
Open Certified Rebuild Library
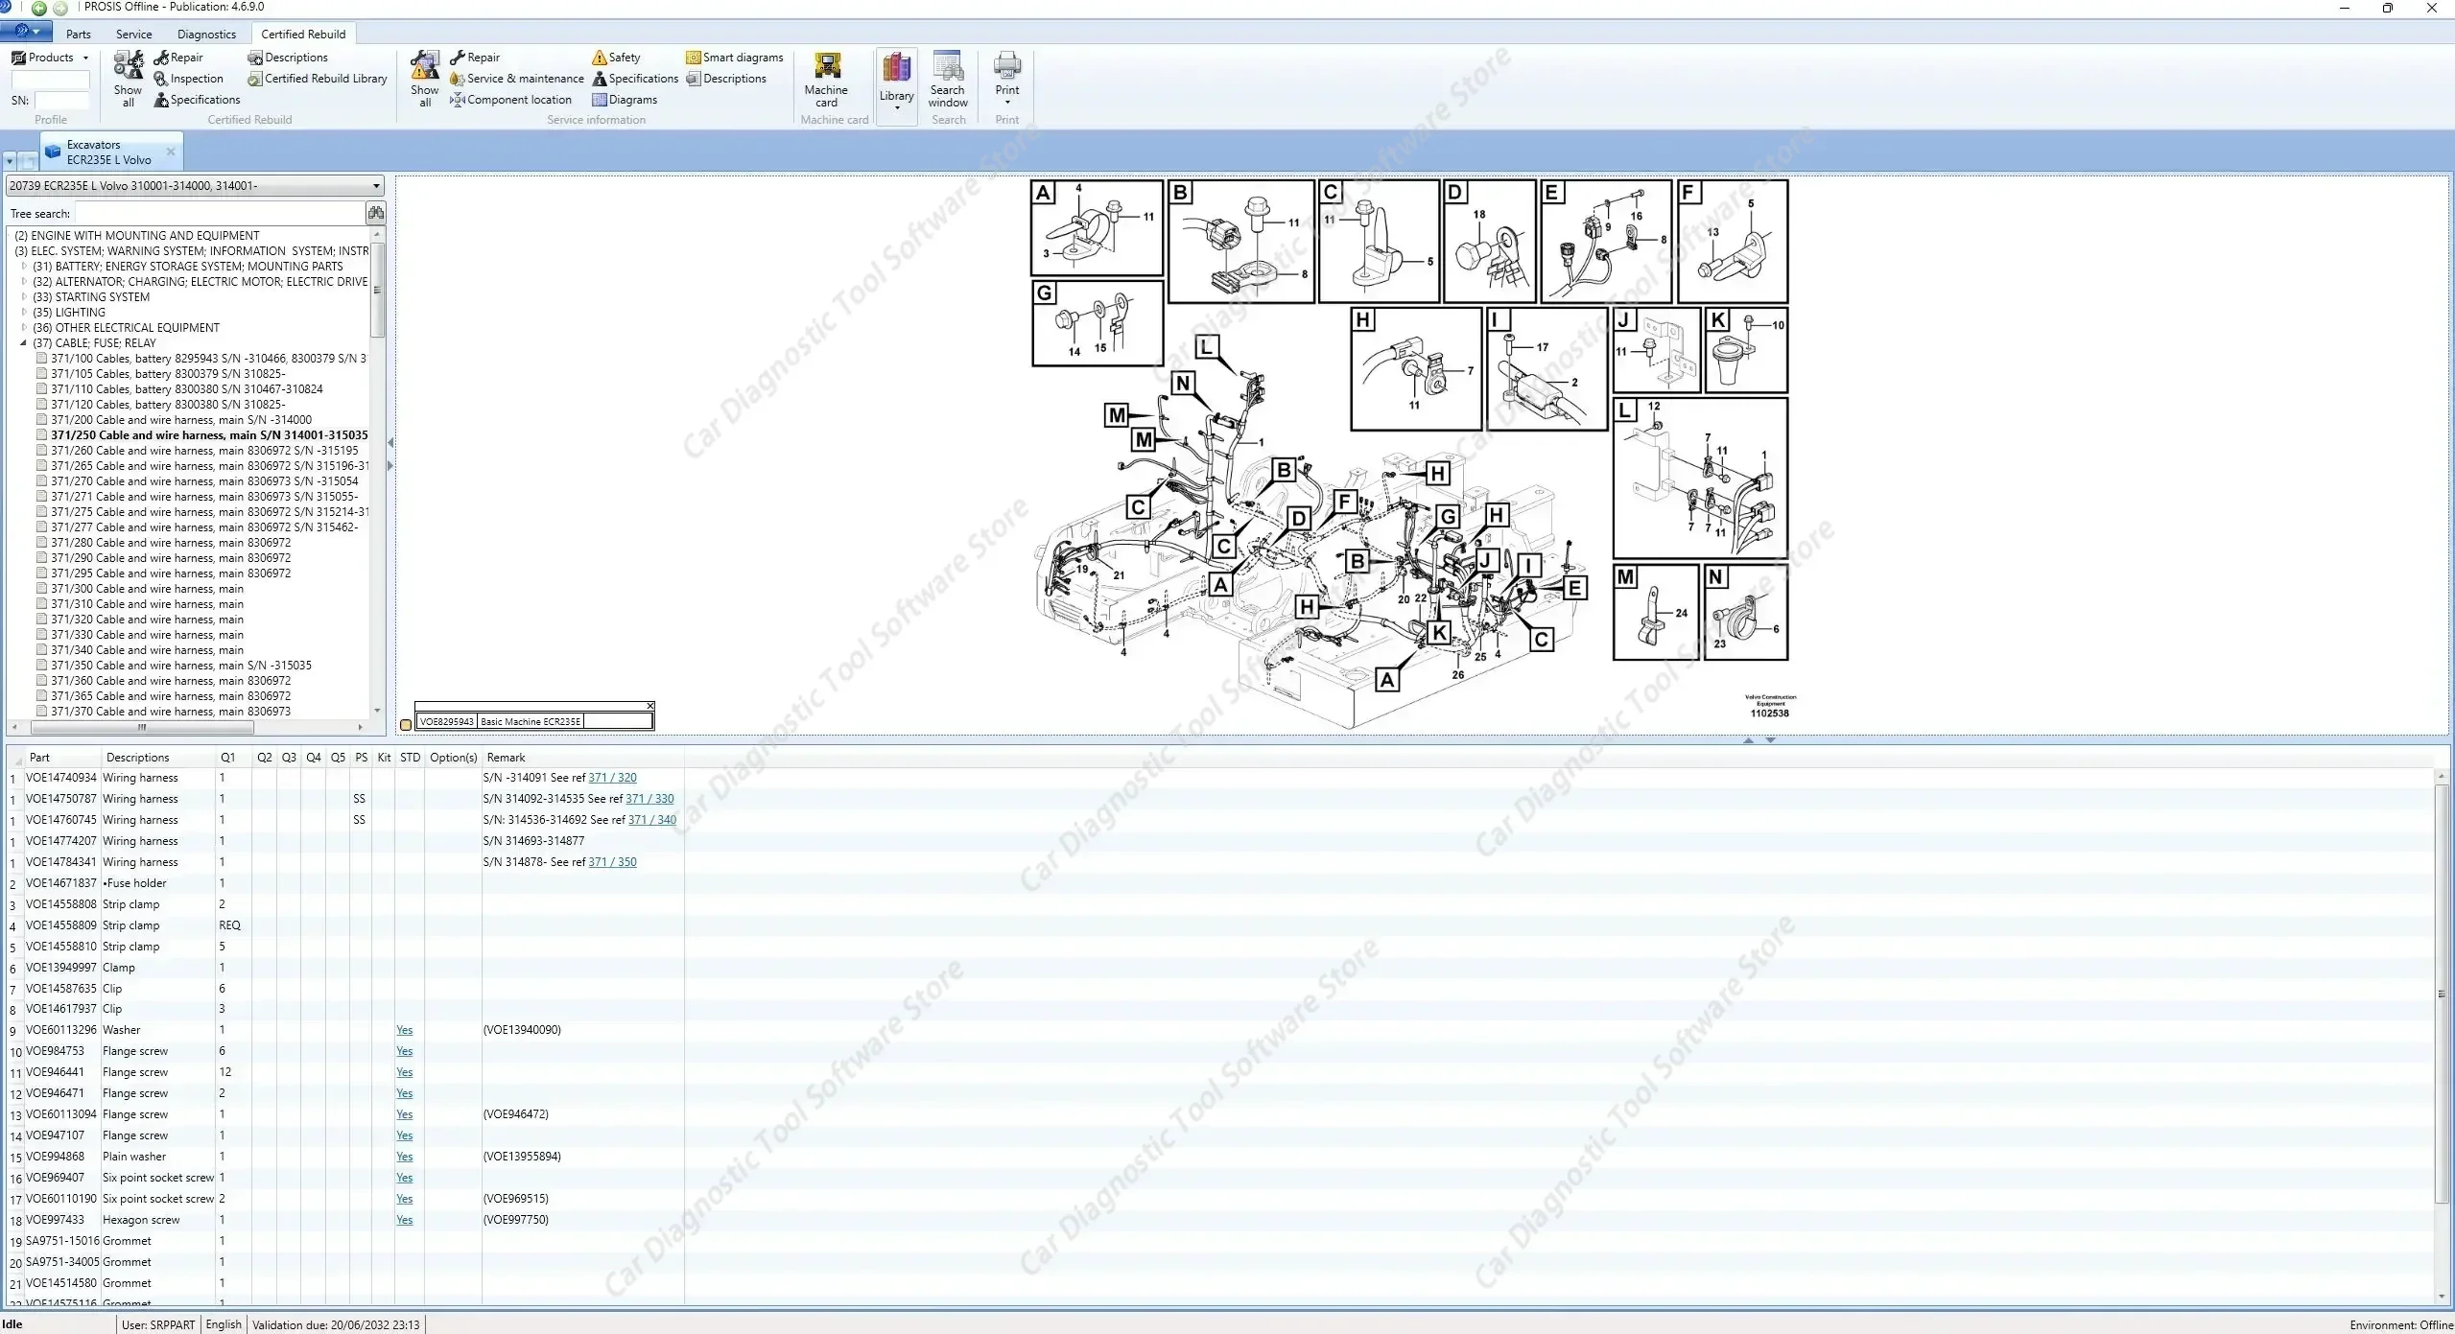318,79
